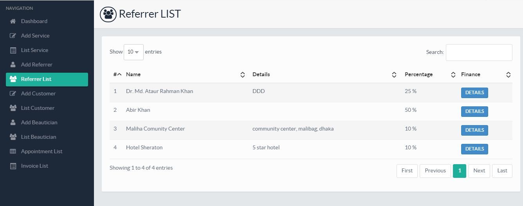The height and width of the screenshot is (206, 523).
Task: Go to the Next page
Action: coord(479,171)
